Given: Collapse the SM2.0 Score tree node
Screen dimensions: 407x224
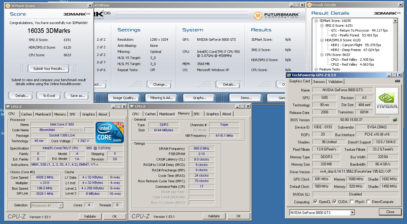Looking at the screenshot, I should (x=322, y=26).
